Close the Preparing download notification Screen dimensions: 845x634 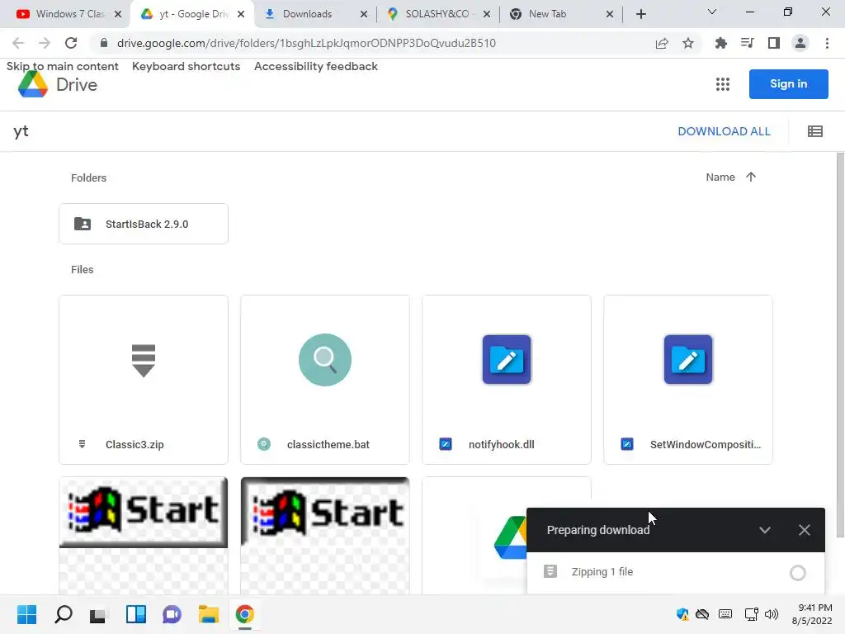tap(804, 530)
